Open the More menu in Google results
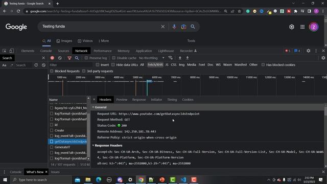The height and width of the screenshot is (184, 327). click(104, 41)
